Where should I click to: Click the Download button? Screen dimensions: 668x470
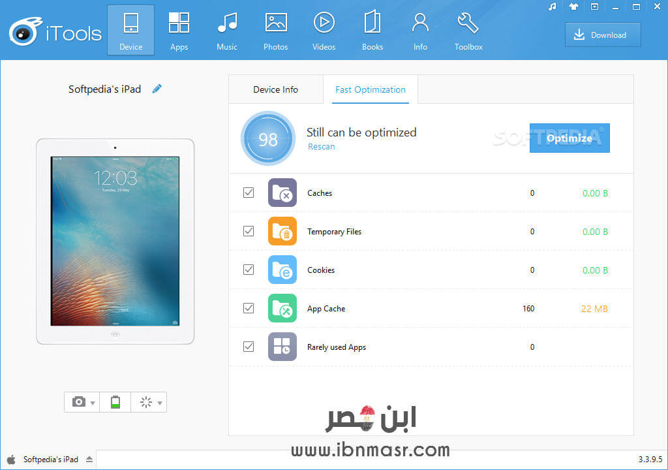click(x=603, y=35)
